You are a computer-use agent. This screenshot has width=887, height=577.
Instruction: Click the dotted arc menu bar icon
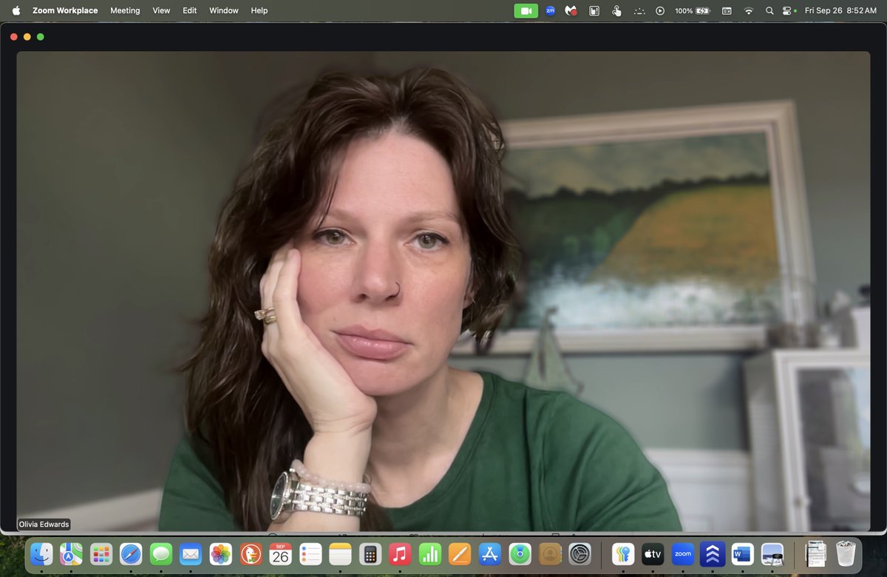[x=639, y=10]
